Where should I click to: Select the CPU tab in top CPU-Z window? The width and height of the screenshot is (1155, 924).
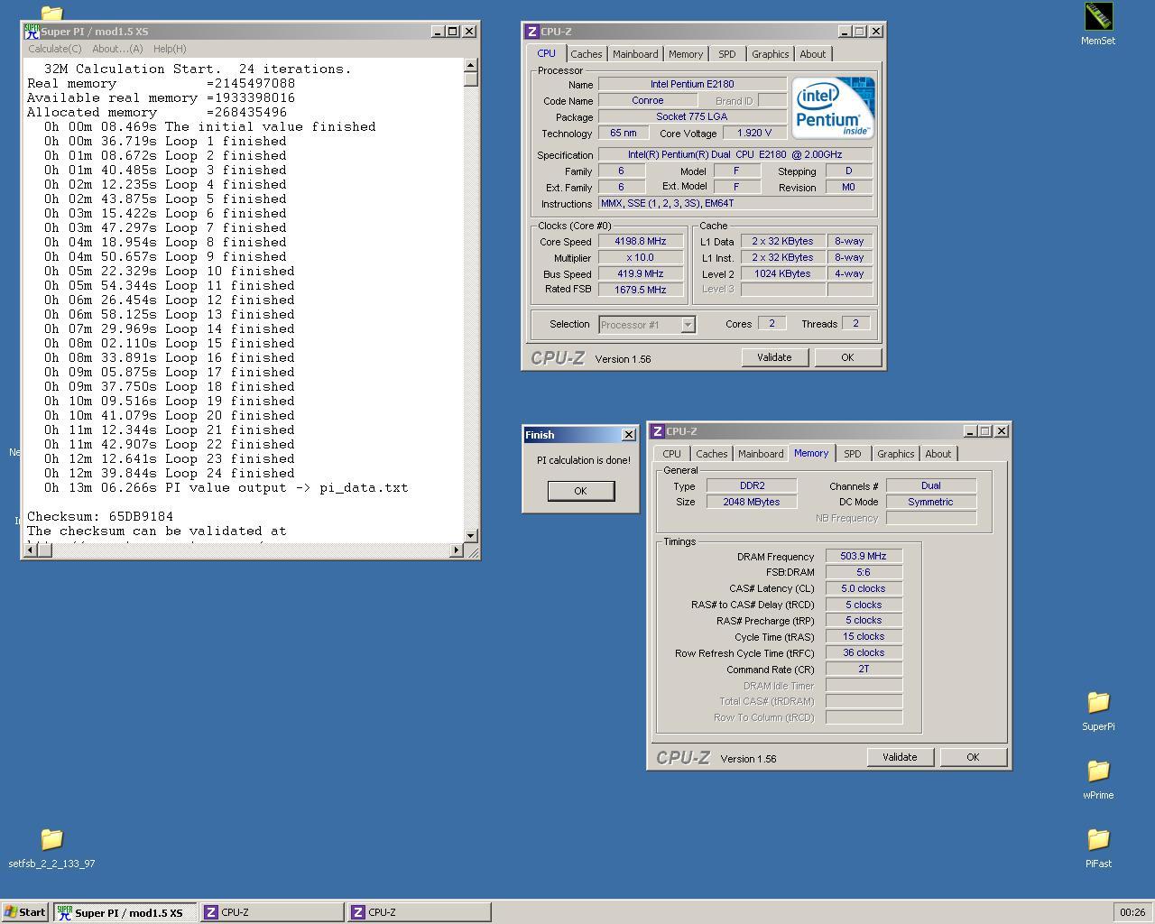point(547,53)
